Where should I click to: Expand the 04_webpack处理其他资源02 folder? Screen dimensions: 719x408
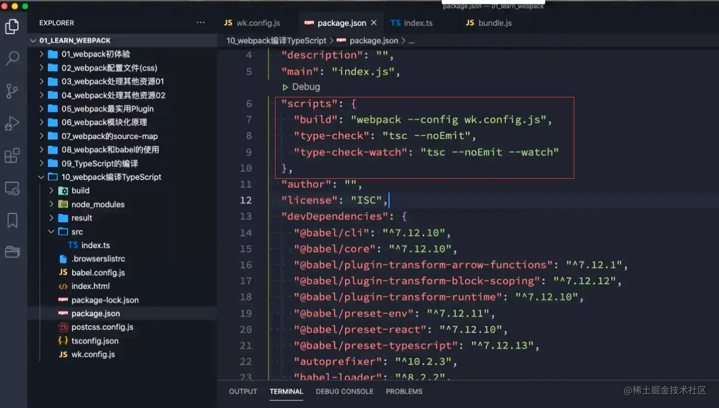tap(122, 95)
